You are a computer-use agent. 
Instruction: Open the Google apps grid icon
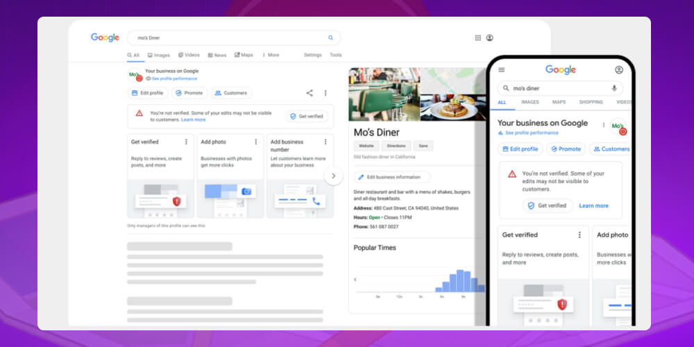tap(478, 37)
